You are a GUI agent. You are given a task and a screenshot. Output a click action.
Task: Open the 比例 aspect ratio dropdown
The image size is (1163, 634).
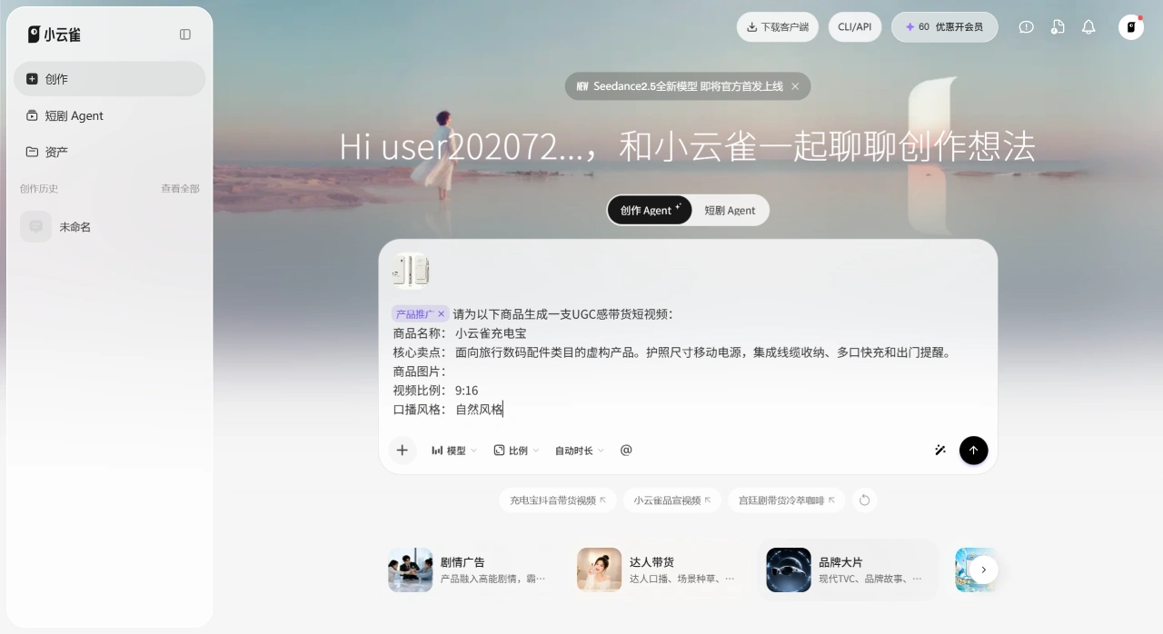click(x=516, y=451)
